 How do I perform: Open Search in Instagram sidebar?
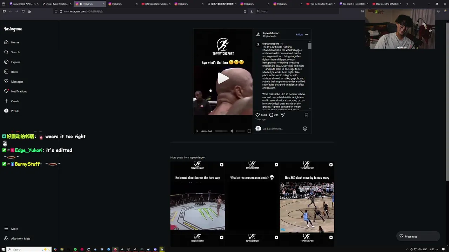point(12,52)
